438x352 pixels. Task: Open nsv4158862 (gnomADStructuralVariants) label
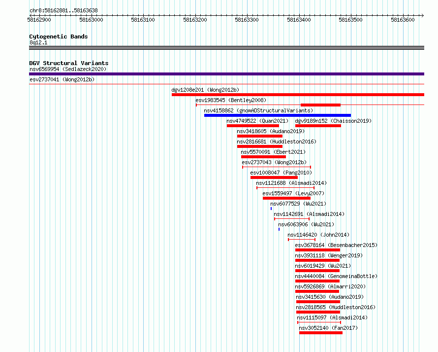258,110
